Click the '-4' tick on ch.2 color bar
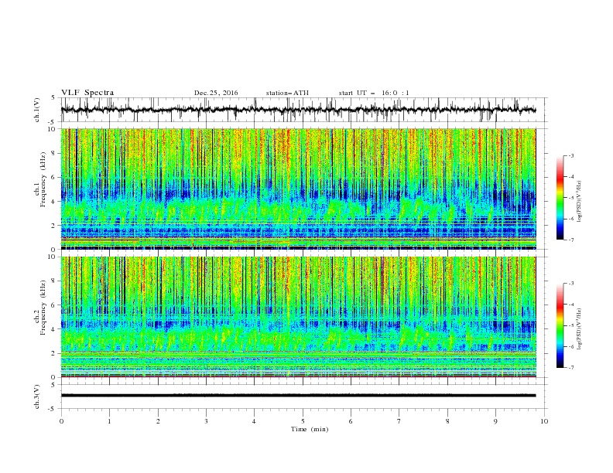 [x=571, y=305]
